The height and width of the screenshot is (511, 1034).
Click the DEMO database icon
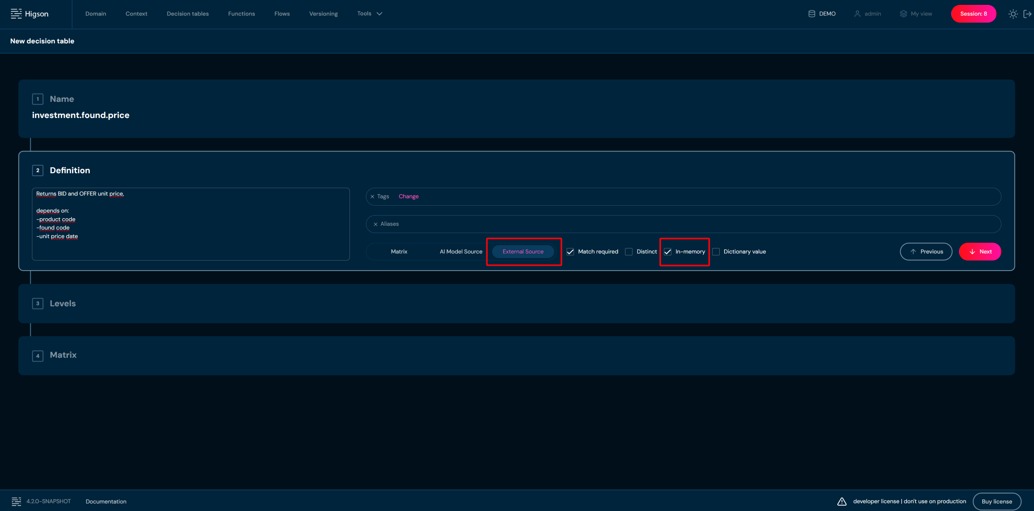[812, 14]
